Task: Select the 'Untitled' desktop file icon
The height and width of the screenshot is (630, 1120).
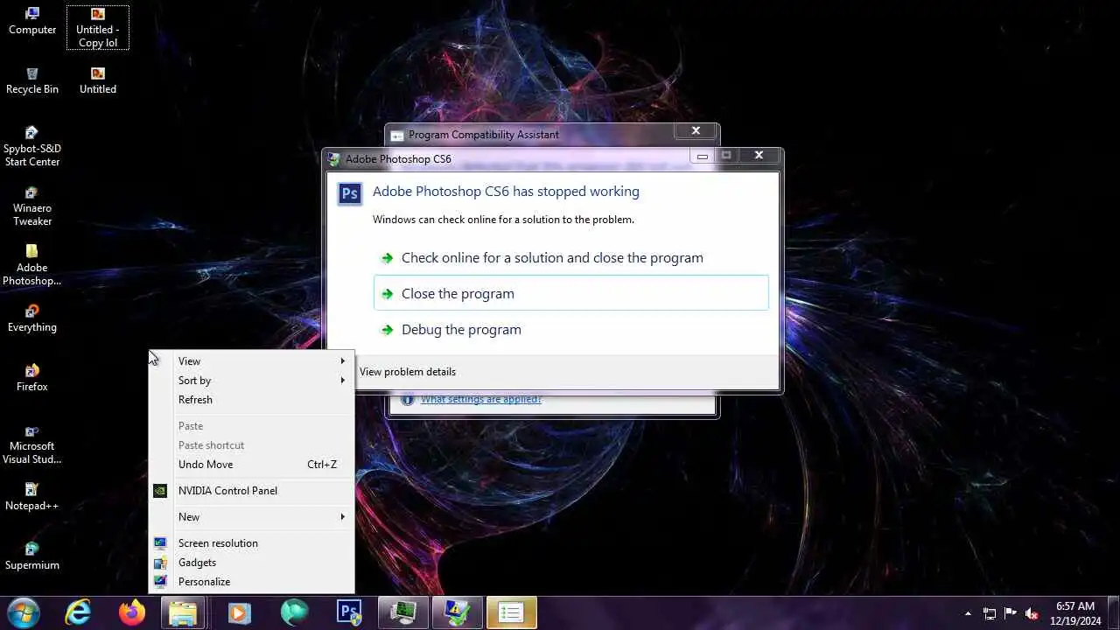Action: click(98, 81)
